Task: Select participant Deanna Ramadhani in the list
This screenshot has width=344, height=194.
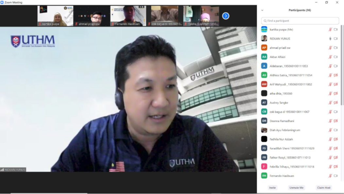Action: click(300, 121)
